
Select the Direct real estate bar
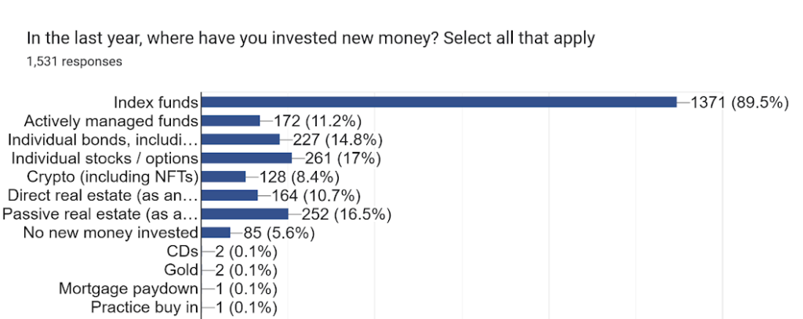click(x=230, y=196)
